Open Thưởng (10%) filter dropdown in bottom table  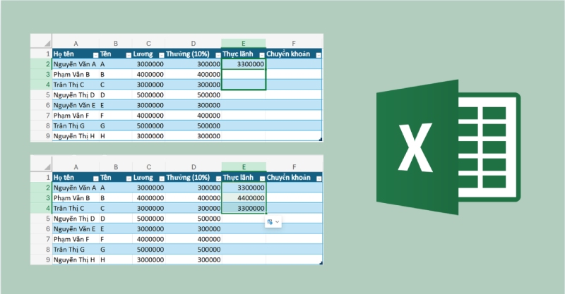[x=218, y=178]
